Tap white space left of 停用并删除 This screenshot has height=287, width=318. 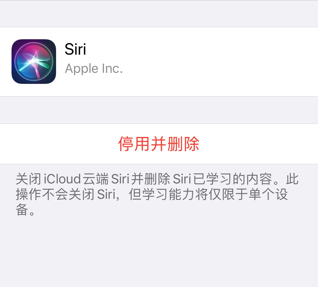pos(59,144)
